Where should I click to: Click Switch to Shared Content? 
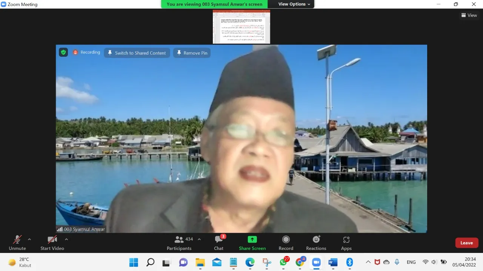pyautogui.click(x=137, y=53)
